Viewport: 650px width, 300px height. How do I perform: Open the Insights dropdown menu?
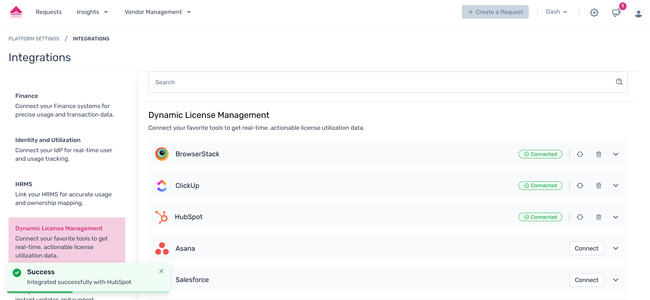(92, 12)
